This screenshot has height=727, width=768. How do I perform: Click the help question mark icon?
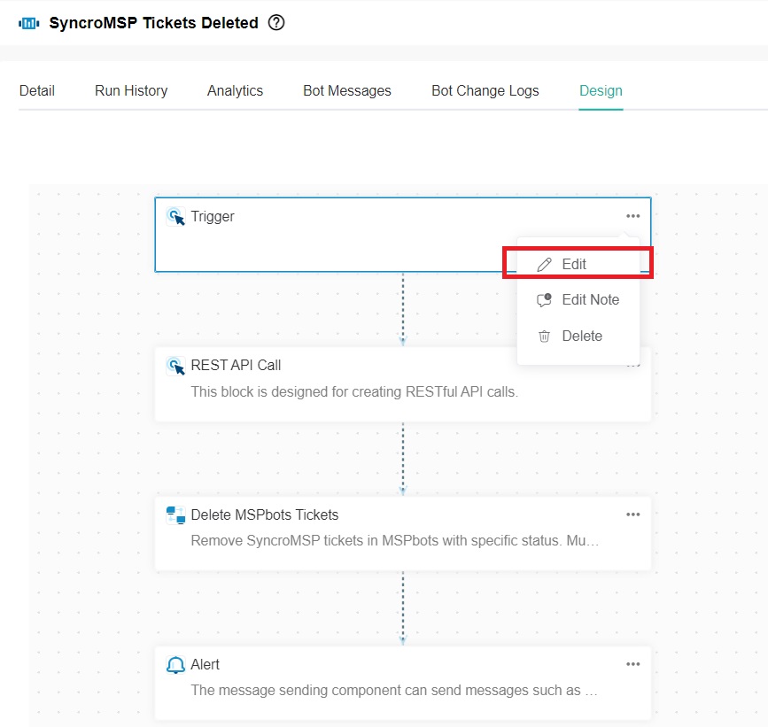click(x=276, y=23)
